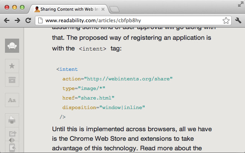Screen dimensions: 245x153
Task: Open a new tab
Action: (x=114, y=9)
